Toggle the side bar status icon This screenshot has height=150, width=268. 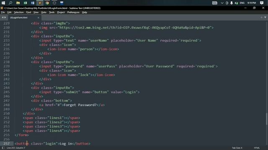point(3,148)
